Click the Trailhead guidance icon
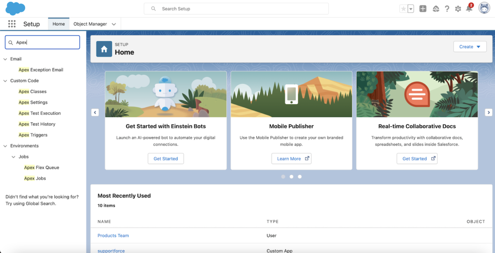495x253 pixels. click(436, 9)
